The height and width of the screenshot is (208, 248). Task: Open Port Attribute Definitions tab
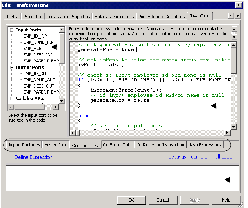coord(162,17)
